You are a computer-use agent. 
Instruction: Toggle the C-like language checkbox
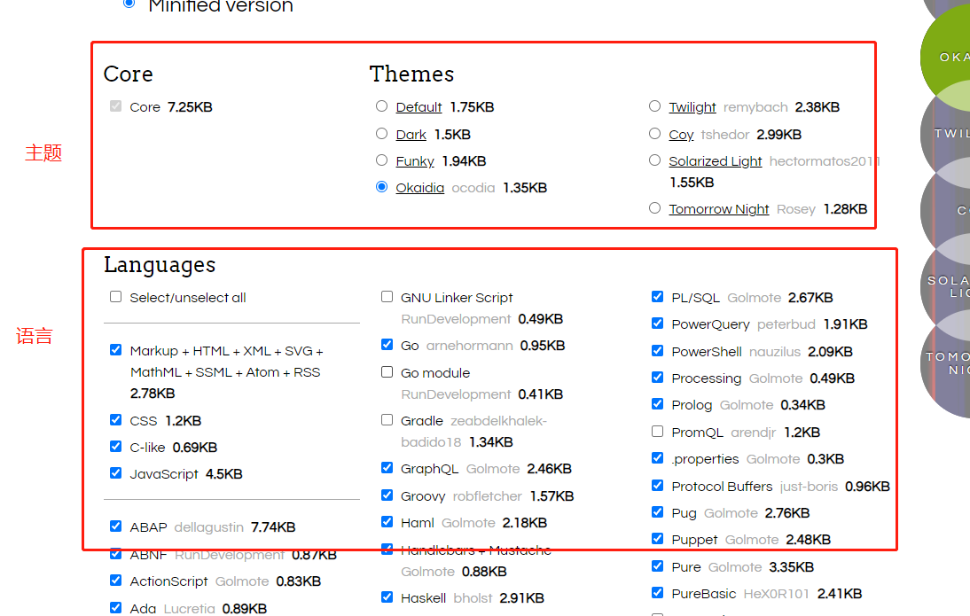point(115,447)
